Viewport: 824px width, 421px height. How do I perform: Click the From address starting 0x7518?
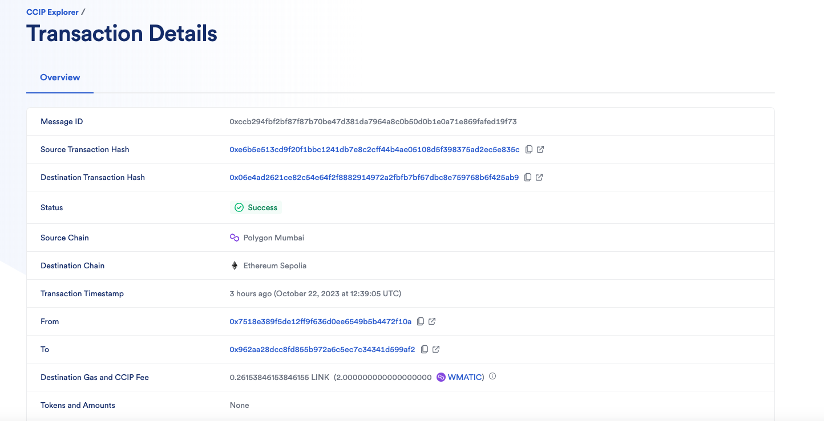(320, 321)
